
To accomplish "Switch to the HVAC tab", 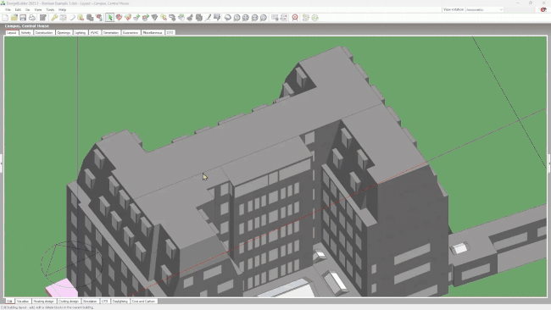I will (94, 33).
